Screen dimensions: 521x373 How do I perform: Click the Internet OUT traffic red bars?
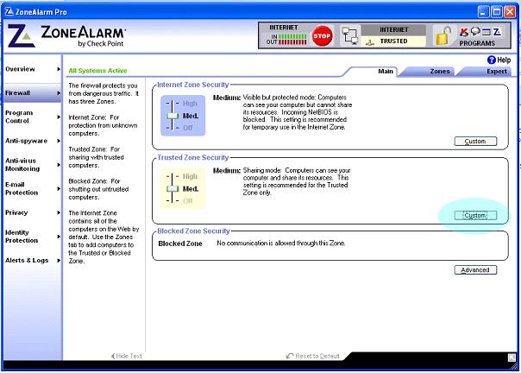[292, 42]
